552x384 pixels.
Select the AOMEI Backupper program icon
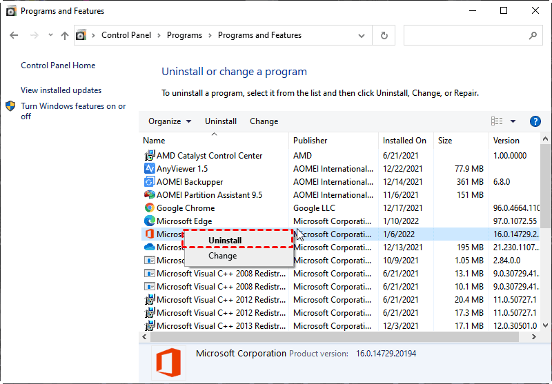pyautogui.click(x=150, y=182)
